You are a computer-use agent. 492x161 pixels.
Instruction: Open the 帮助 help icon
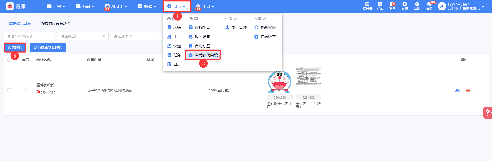coord(417,6)
